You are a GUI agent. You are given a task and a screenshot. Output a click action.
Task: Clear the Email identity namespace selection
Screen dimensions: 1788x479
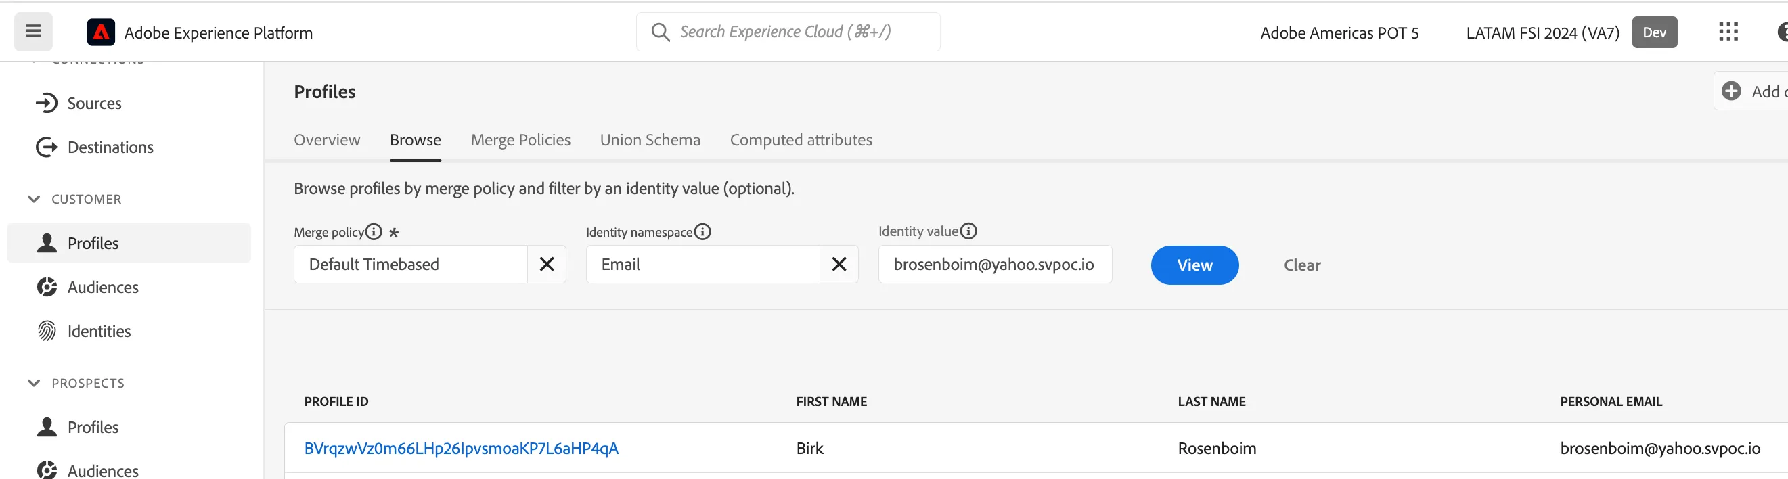(839, 265)
